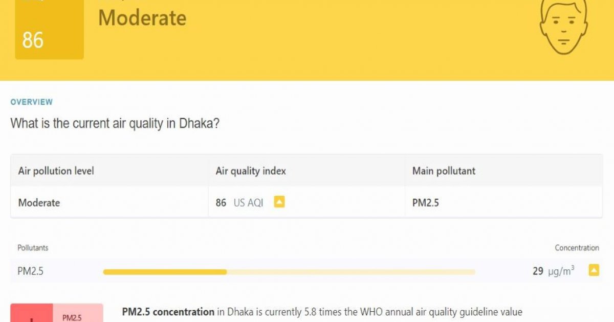This screenshot has width=614, height=322.
Task: Click the bold PM2.5 concentration text
Action: (x=167, y=312)
